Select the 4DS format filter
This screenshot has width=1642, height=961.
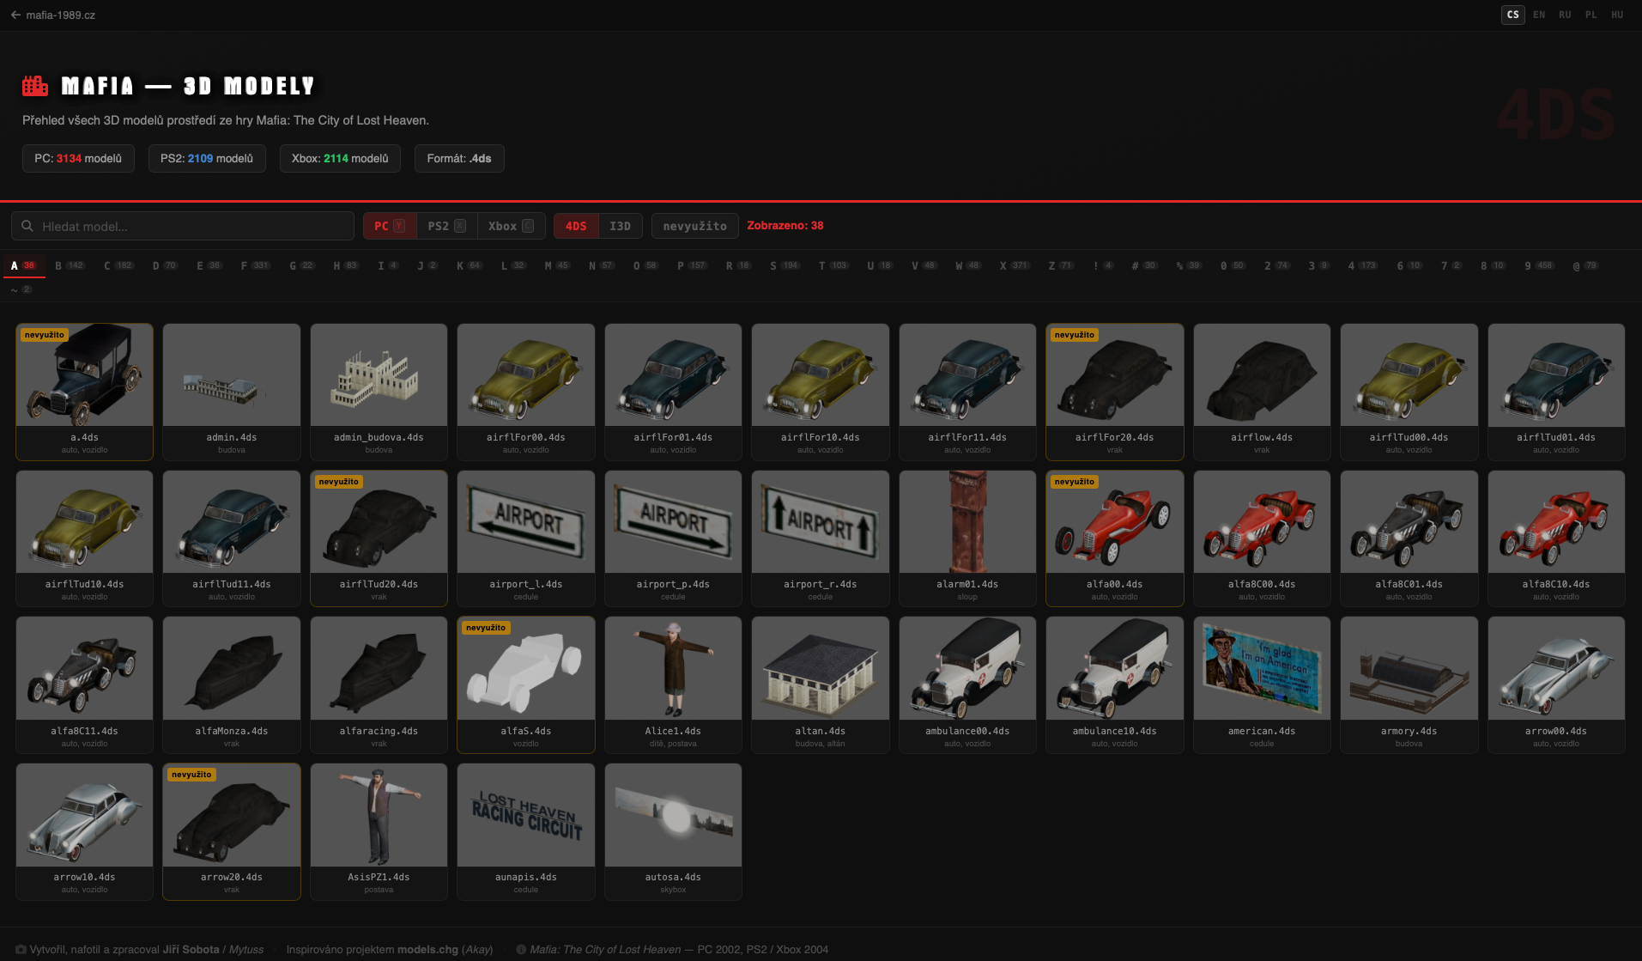click(x=576, y=226)
